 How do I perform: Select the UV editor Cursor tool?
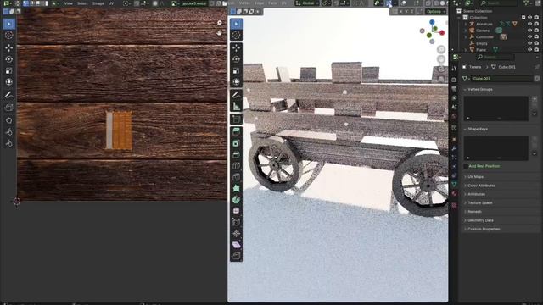[x=9, y=36]
